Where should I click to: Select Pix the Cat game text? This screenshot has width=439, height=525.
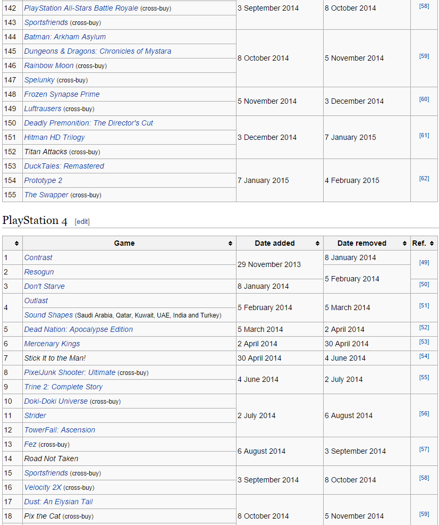(x=42, y=516)
